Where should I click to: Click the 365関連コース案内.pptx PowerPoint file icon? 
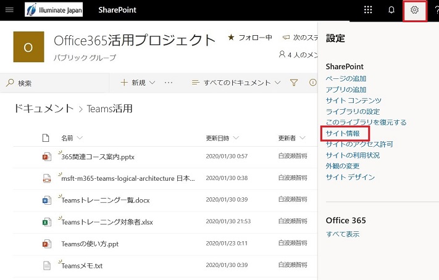pos(46,157)
